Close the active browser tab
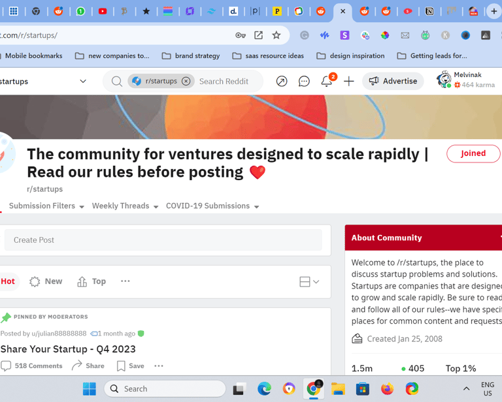Image resolution: width=502 pixels, height=402 pixels. (343, 12)
